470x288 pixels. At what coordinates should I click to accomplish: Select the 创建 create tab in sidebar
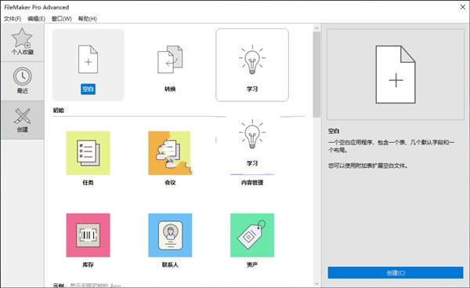point(23,120)
